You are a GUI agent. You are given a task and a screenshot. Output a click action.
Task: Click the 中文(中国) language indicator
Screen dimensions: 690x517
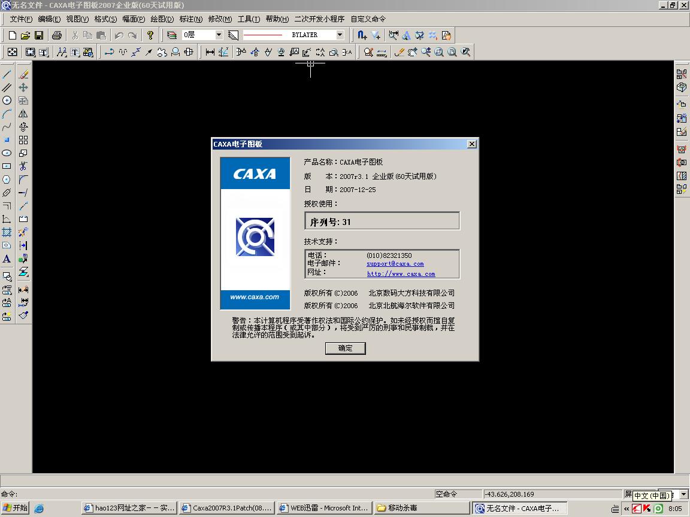(652, 495)
